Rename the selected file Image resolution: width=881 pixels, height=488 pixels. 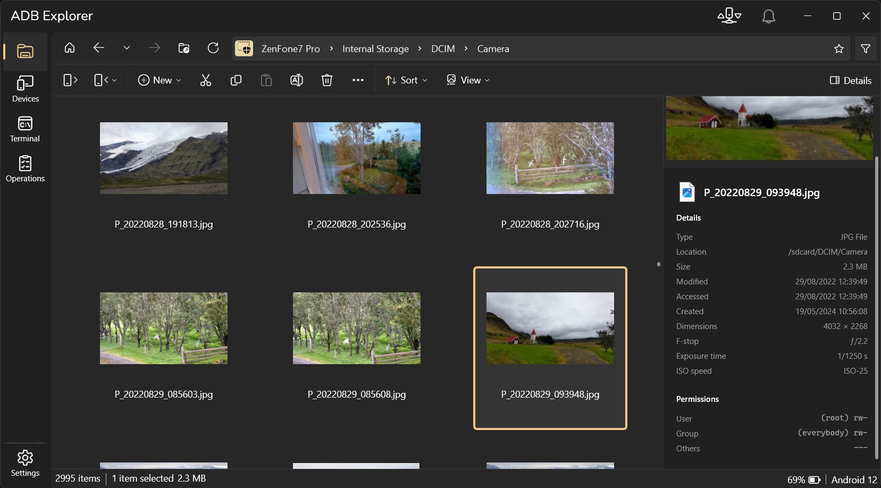(297, 80)
